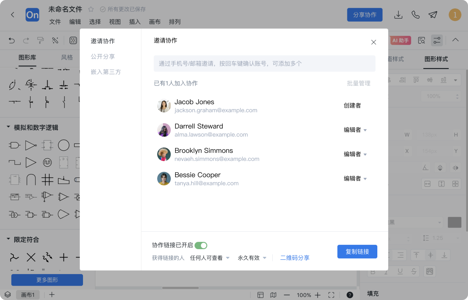Click the invite by phone/email input field
Screen dimensions: 468x300
264,63
